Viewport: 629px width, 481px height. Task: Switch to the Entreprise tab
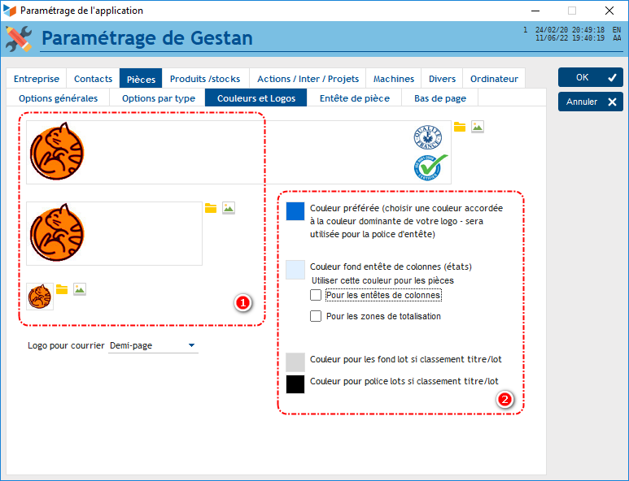(37, 79)
